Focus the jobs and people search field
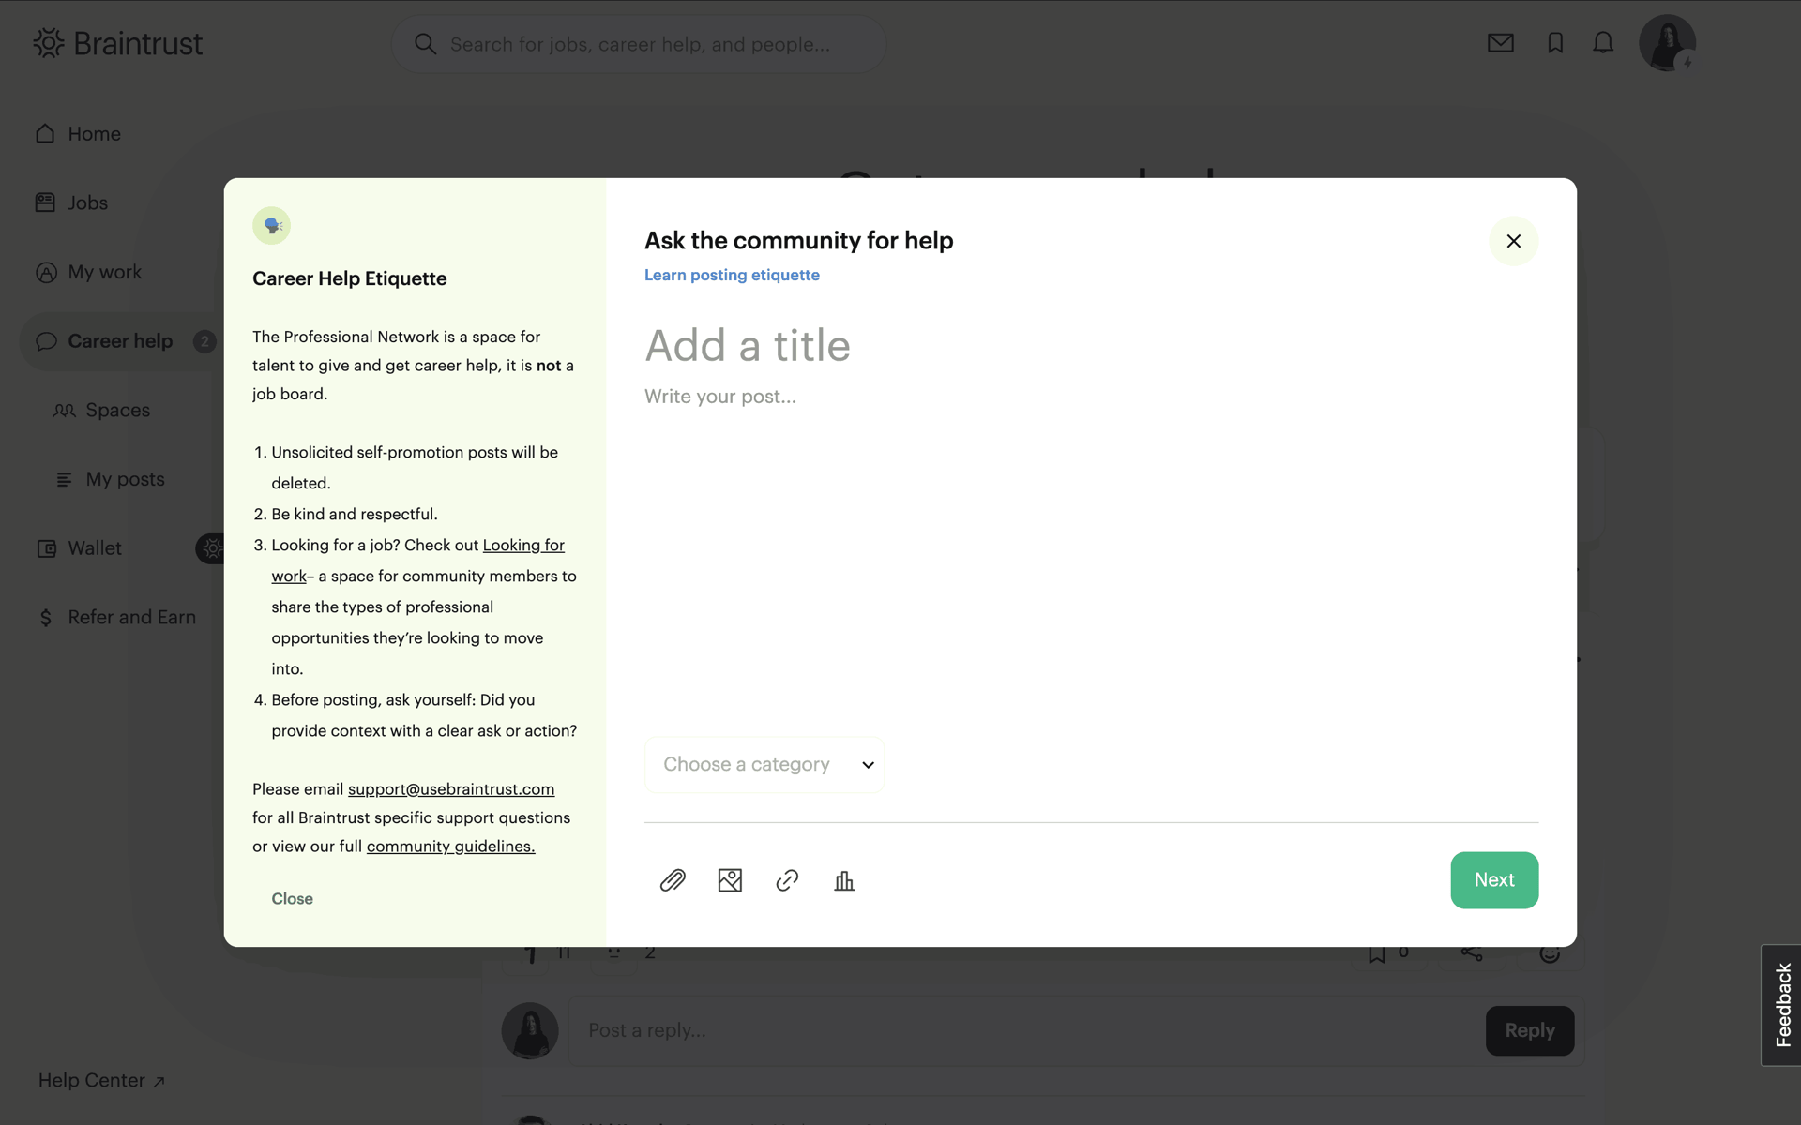The height and width of the screenshot is (1125, 1801). [639, 44]
